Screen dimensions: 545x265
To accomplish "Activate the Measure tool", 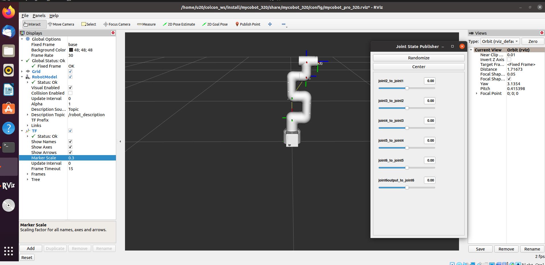I will (x=146, y=24).
